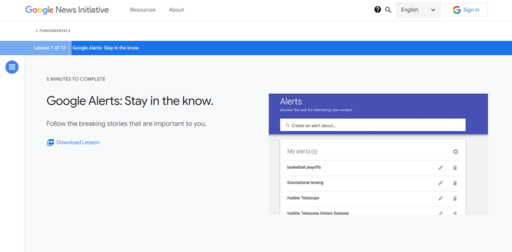
Task: Open the Resources menu
Action: pyautogui.click(x=143, y=10)
